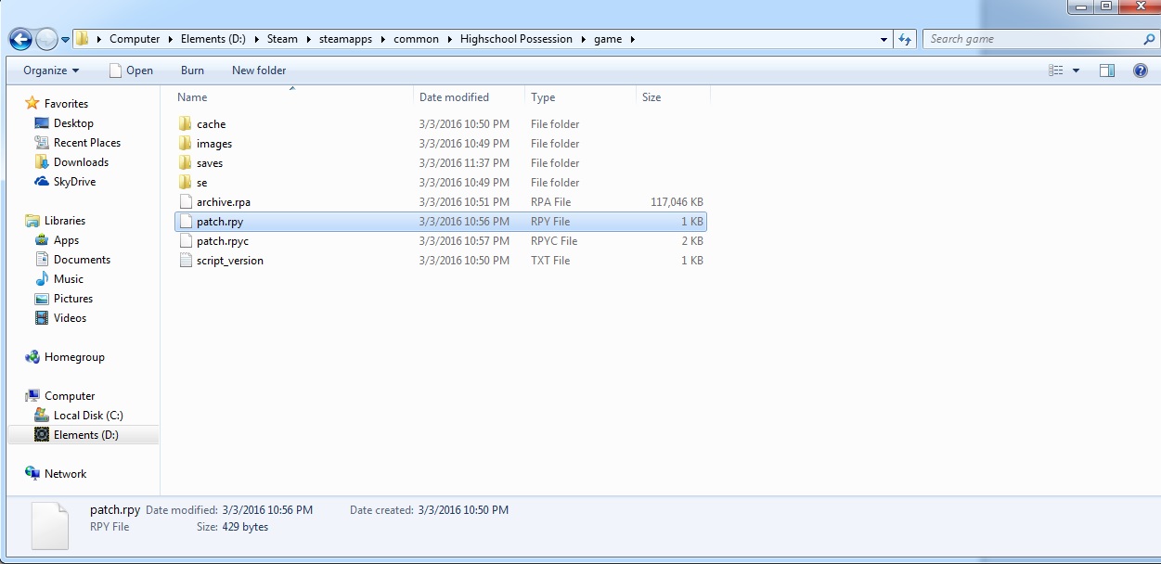Select the cache folder icon
The width and height of the screenshot is (1161, 564).
click(186, 123)
